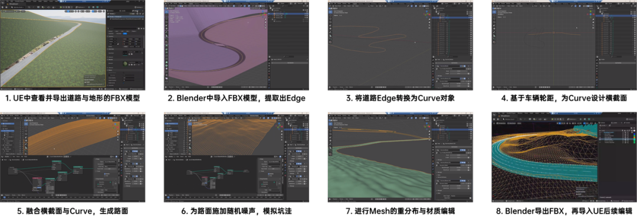Activate the Move tool in step 2 Blender toolbar
Image resolution: width=637 pixels, height=216 pixels.
(166, 19)
